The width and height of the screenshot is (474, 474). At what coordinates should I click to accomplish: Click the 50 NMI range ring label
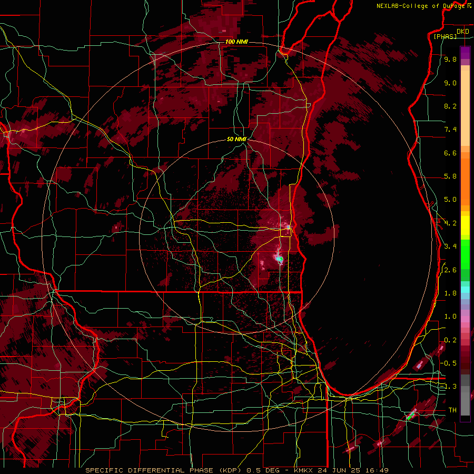[x=236, y=139]
